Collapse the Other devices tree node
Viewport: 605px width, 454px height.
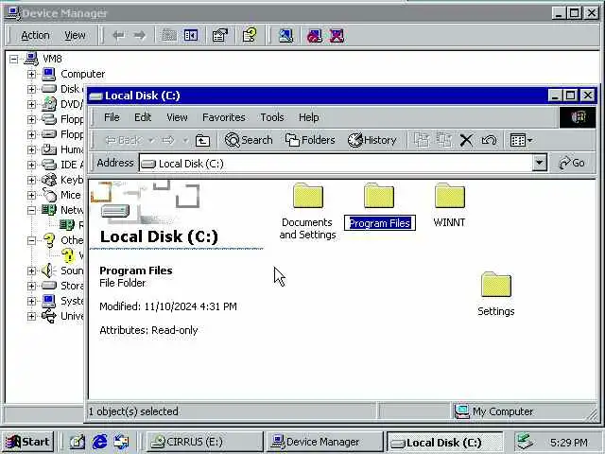pos(31,240)
